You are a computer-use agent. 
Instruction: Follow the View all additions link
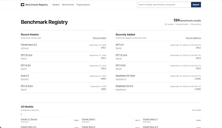click(193, 38)
